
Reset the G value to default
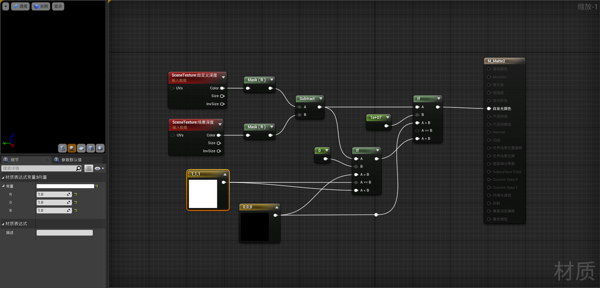[x=76, y=202]
